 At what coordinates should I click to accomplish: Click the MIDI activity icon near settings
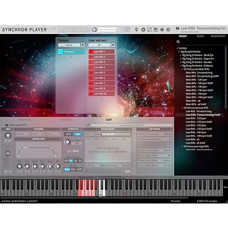(x=162, y=29)
